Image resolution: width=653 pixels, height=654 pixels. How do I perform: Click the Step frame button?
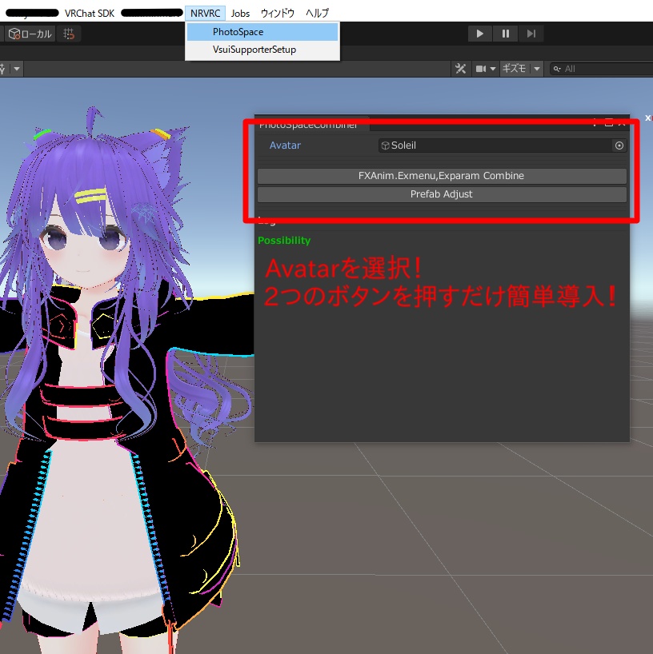[531, 33]
